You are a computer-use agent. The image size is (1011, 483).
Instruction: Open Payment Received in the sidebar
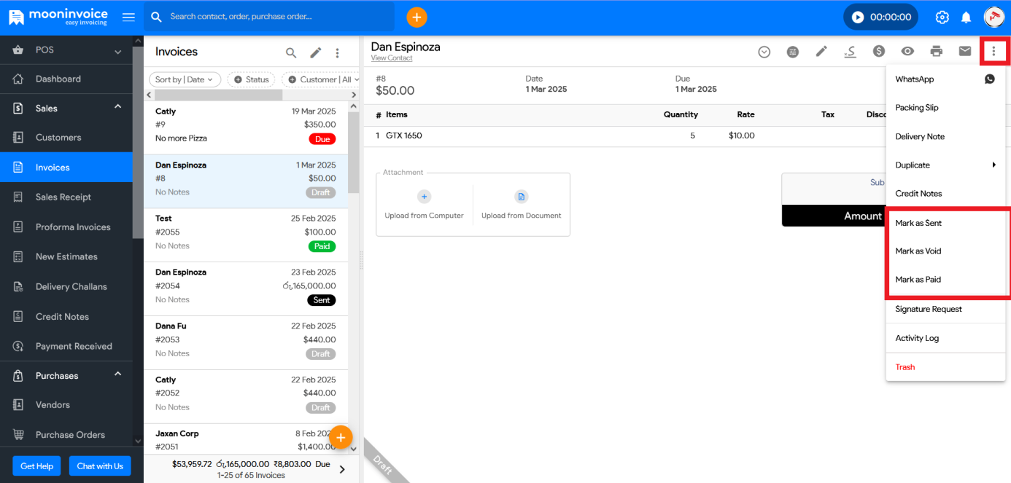[66, 346]
